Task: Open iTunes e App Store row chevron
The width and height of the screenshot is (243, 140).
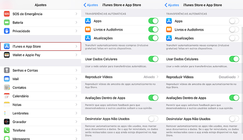Action: click(76, 46)
